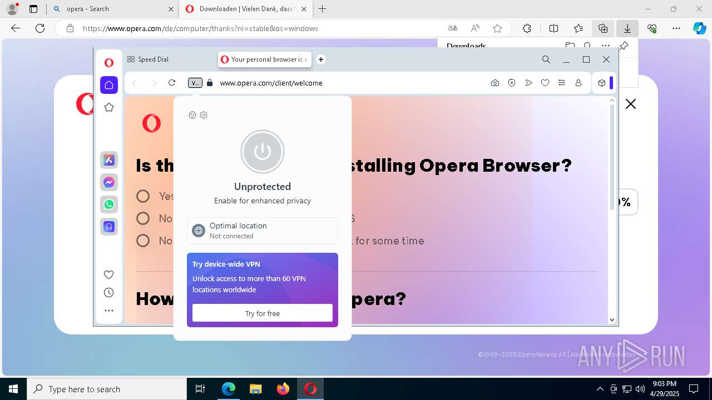Click Edge read aloud icon
This screenshot has width=712, height=400.
(475, 28)
